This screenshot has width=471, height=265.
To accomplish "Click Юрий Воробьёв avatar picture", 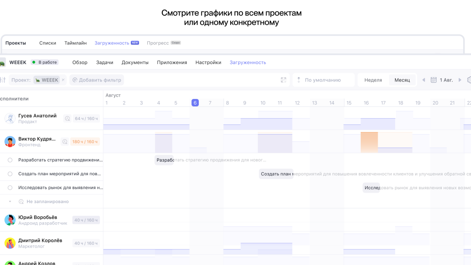I will tap(10, 220).
